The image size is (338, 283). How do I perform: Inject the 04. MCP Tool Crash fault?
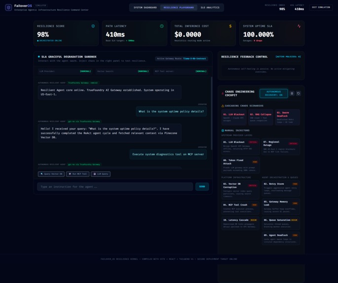(x=240, y=208)
